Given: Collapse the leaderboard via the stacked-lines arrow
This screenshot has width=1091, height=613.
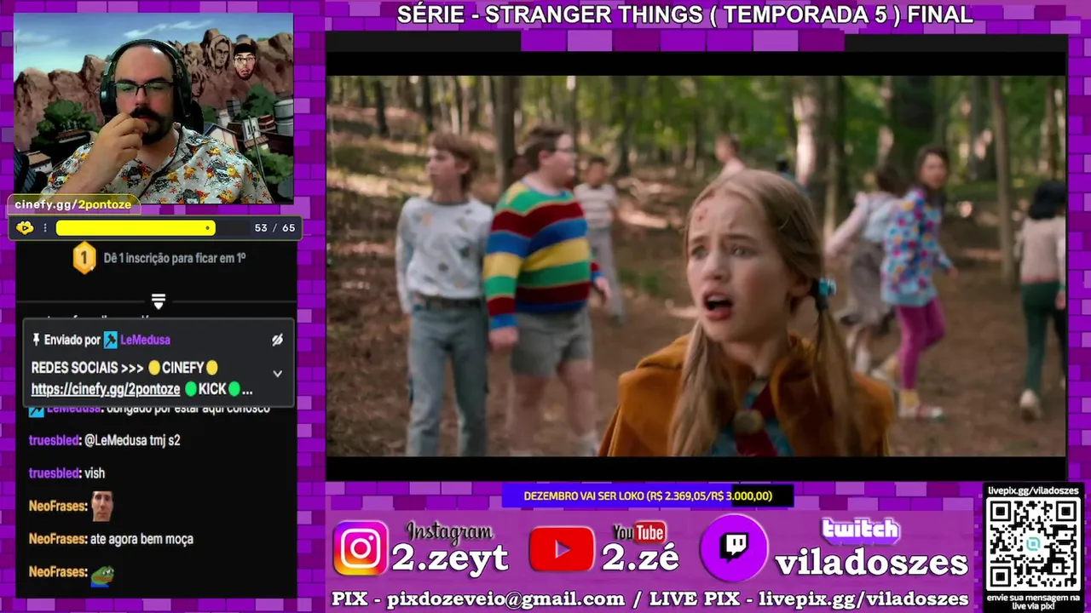Looking at the screenshot, I should [158, 301].
